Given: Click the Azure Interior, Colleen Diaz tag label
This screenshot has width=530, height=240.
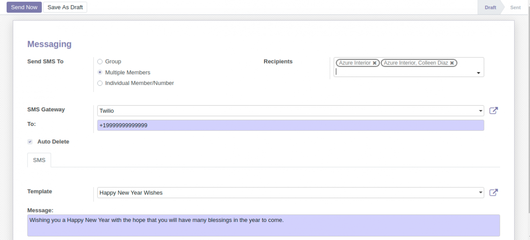Looking at the screenshot, I should pyautogui.click(x=416, y=63).
